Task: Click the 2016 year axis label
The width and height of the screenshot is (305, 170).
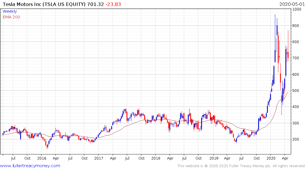Action: pos(42,158)
